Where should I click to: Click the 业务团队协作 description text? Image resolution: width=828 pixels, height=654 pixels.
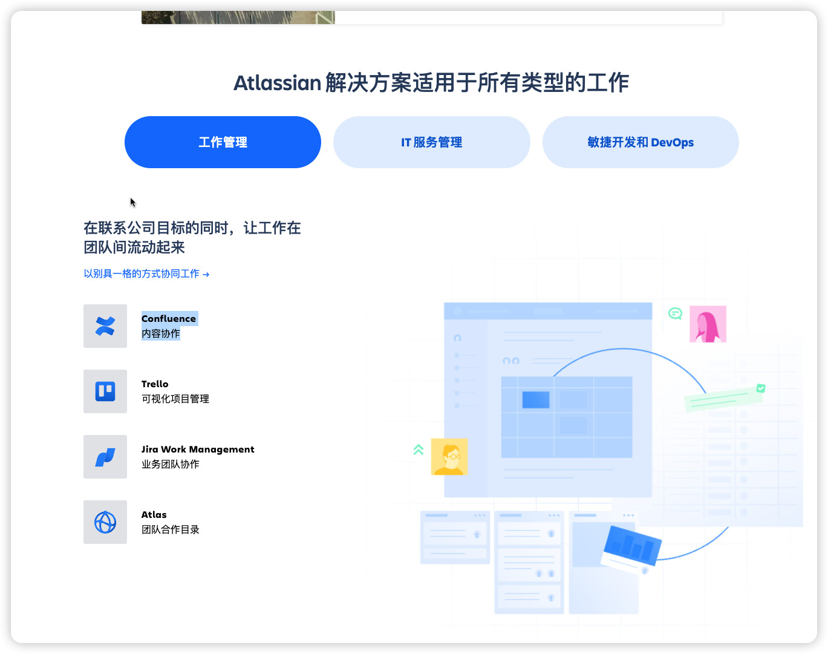[171, 464]
